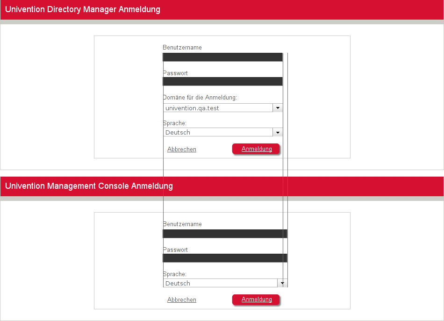444x321 pixels.
Task: Click the Management Console Benutzername input field
Action: (x=225, y=234)
